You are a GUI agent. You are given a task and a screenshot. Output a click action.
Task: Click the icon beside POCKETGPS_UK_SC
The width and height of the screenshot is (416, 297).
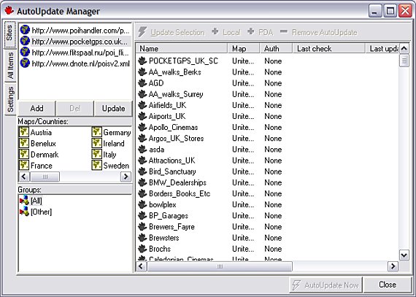(x=142, y=61)
